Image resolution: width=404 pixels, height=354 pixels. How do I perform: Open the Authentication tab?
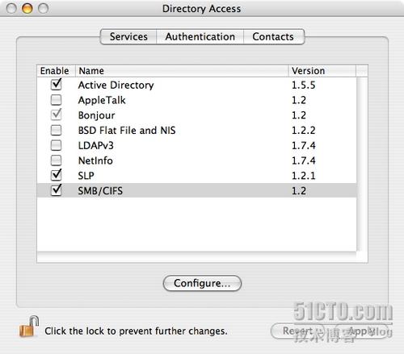coord(200,36)
